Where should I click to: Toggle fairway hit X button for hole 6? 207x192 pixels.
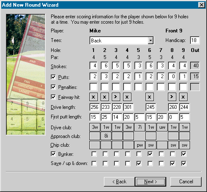150,97
